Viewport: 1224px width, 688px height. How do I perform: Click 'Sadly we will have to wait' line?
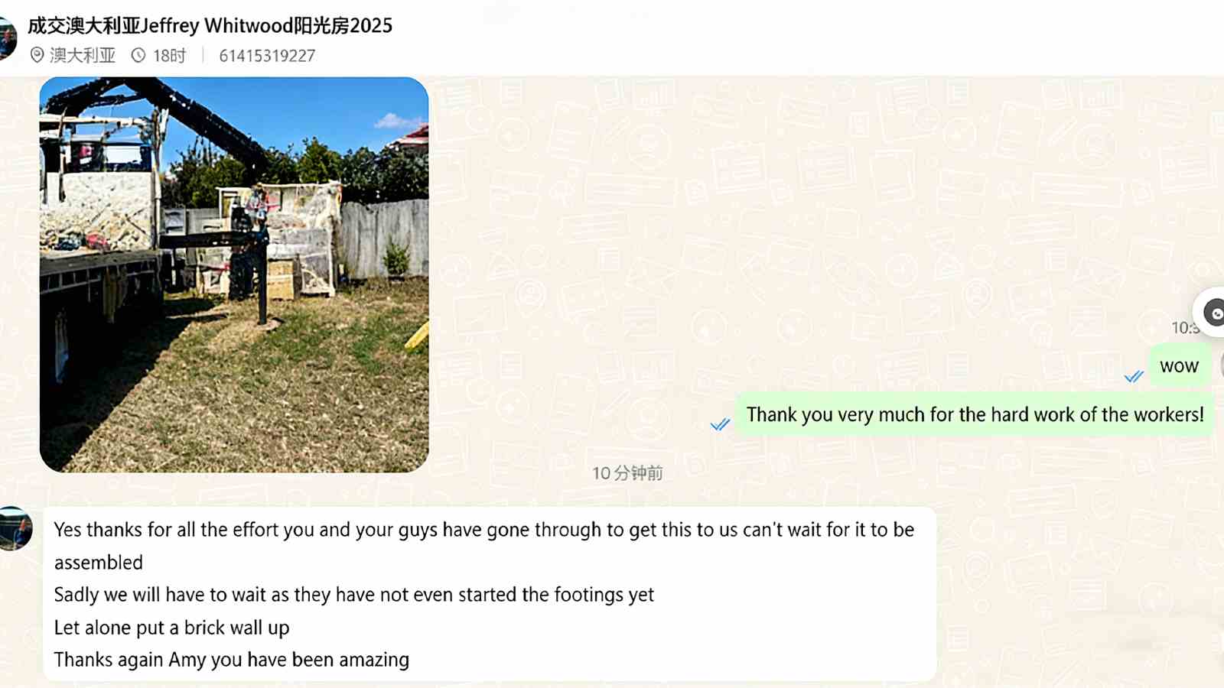tap(354, 595)
